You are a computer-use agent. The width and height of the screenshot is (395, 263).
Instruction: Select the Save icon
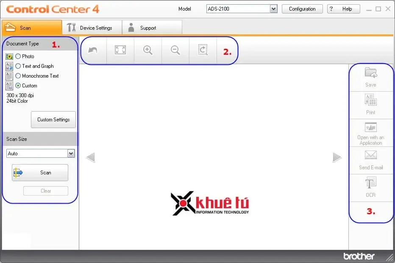[x=370, y=77]
